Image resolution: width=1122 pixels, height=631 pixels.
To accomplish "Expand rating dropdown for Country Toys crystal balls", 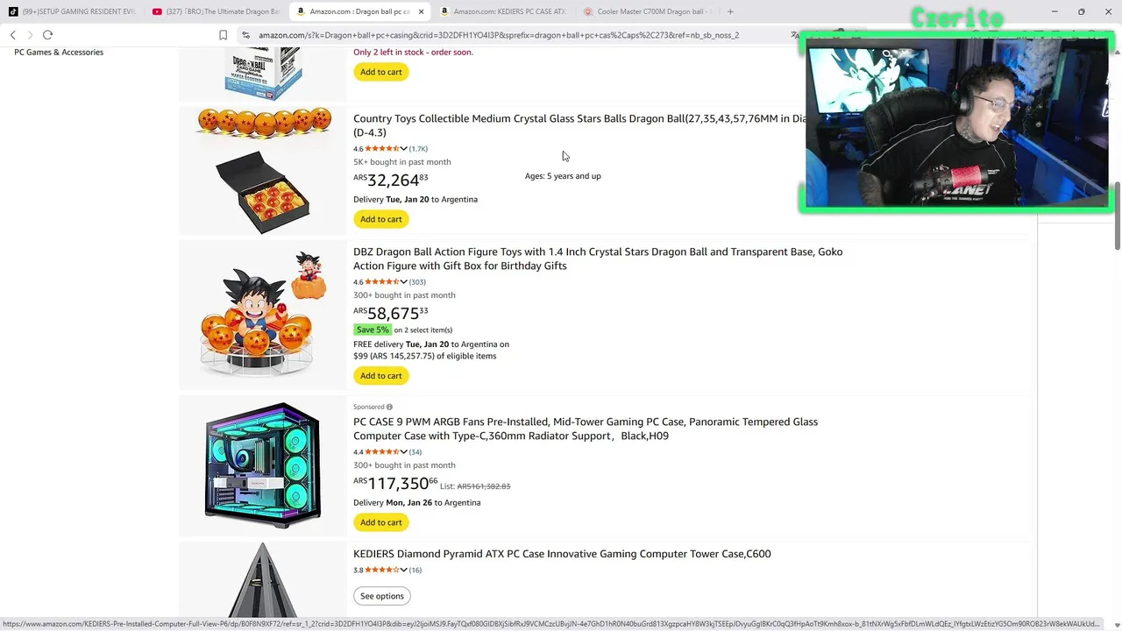I will tap(403, 149).
